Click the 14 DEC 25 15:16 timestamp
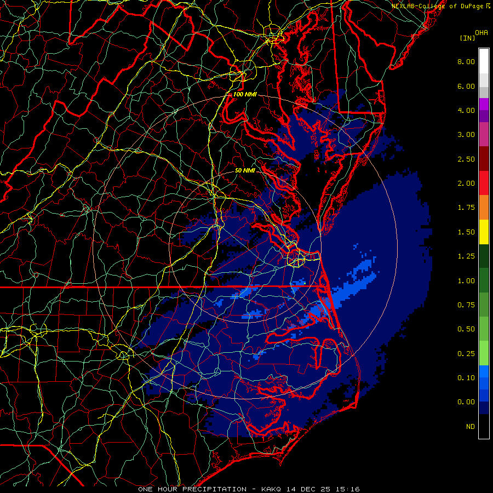The height and width of the screenshot is (493, 493). (x=323, y=489)
